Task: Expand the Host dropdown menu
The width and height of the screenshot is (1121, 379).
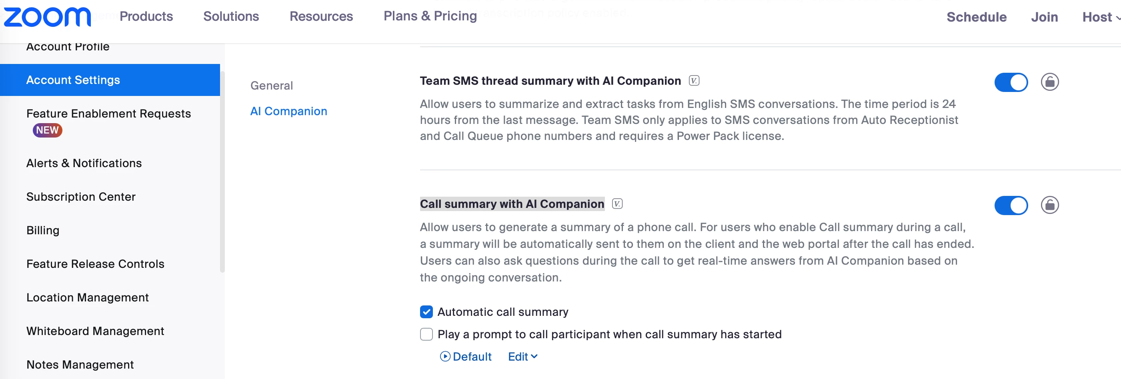Action: [x=1100, y=17]
